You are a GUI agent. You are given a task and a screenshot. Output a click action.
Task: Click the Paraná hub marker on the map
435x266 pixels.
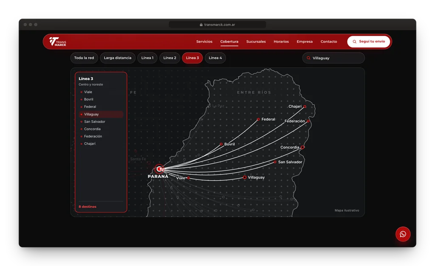coord(159,169)
